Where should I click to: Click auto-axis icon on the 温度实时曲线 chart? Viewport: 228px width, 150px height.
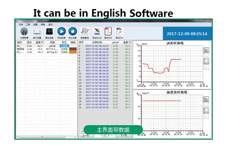point(206,111)
